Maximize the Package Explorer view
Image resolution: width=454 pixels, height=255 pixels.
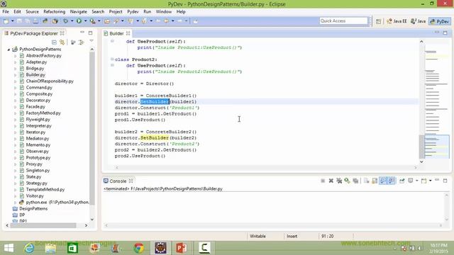click(x=90, y=33)
